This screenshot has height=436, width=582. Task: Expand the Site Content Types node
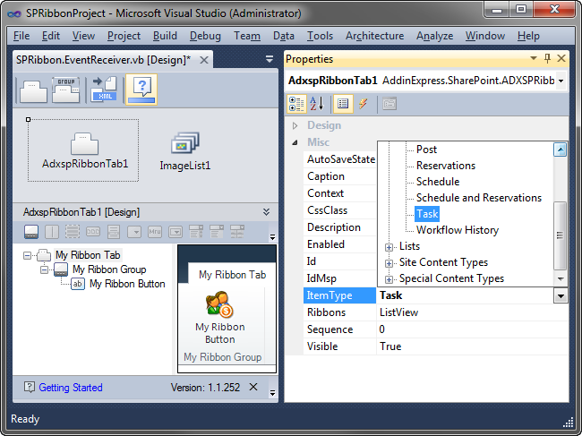tap(389, 263)
